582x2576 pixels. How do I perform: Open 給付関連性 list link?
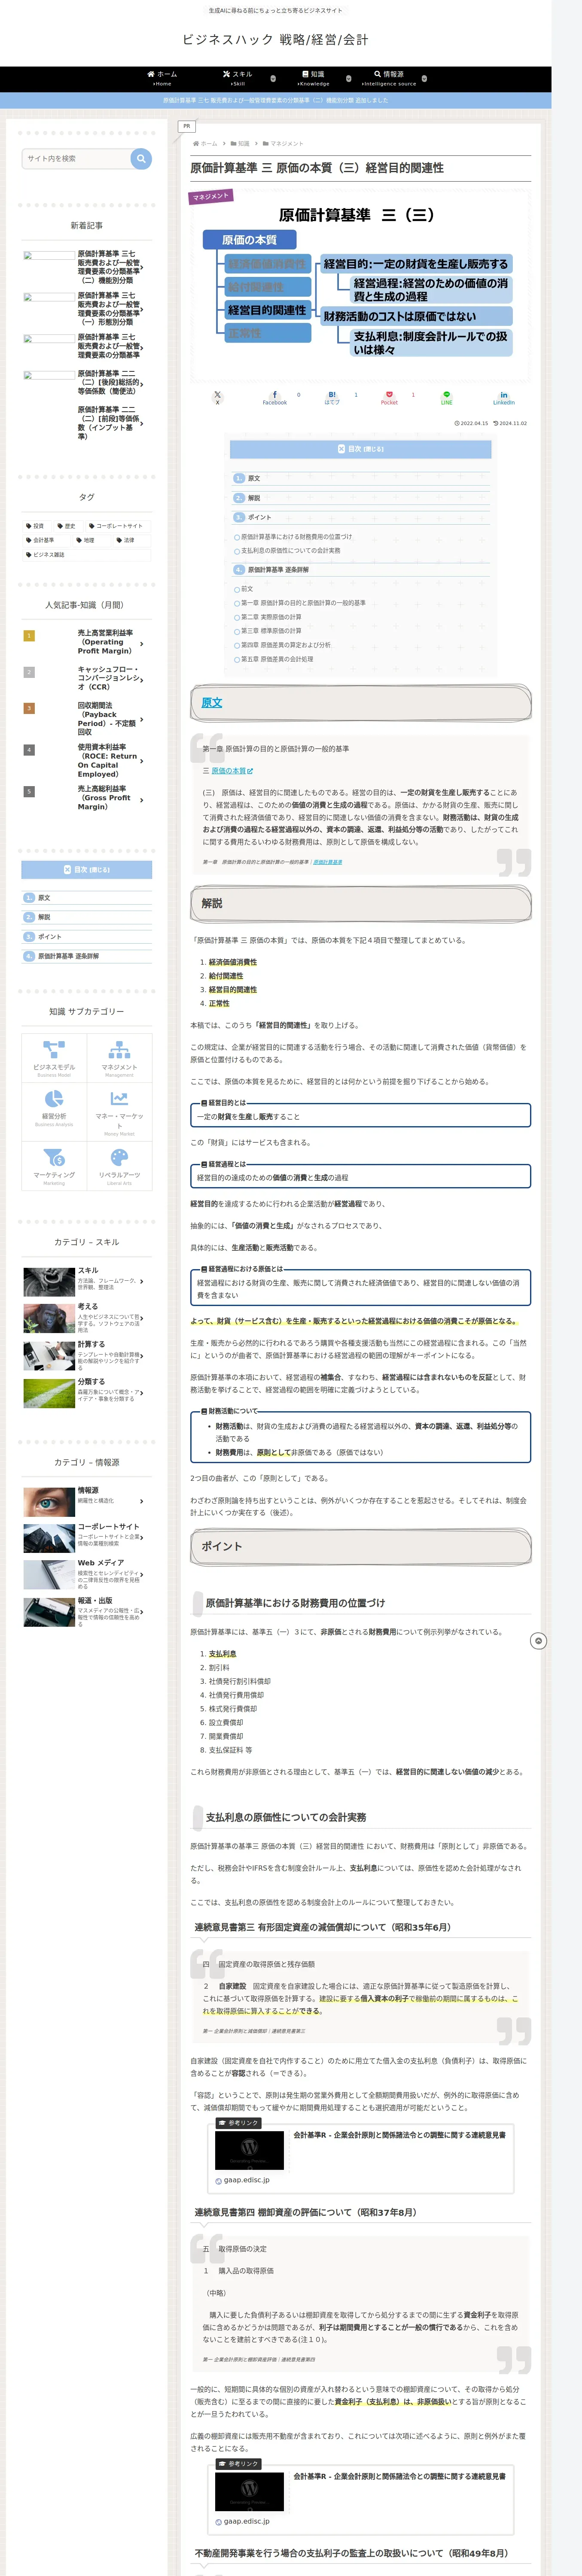tap(226, 976)
